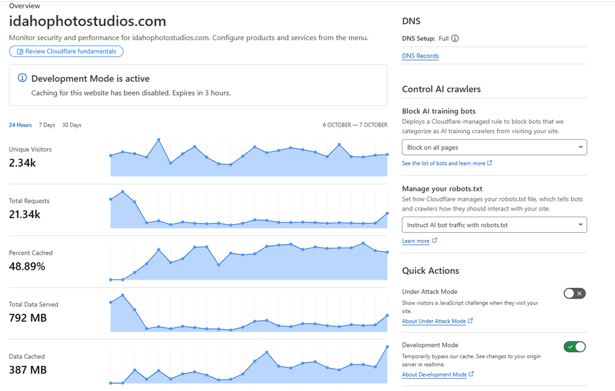Click the Control AI crawlers heading
The width and height of the screenshot is (615, 391).
tap(441, 89)
